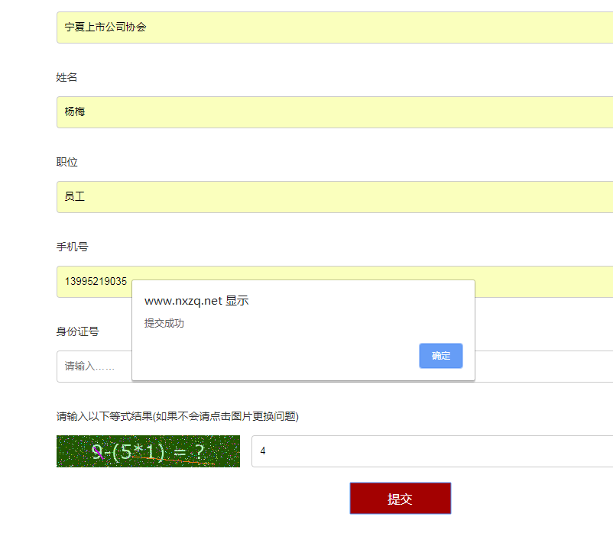
Task: Click the 身份证号 field label
Action: (x=77, y=331)
